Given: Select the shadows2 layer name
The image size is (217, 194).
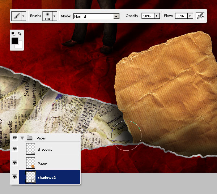Looking at the screenshot, I should [x=47, y=177].
